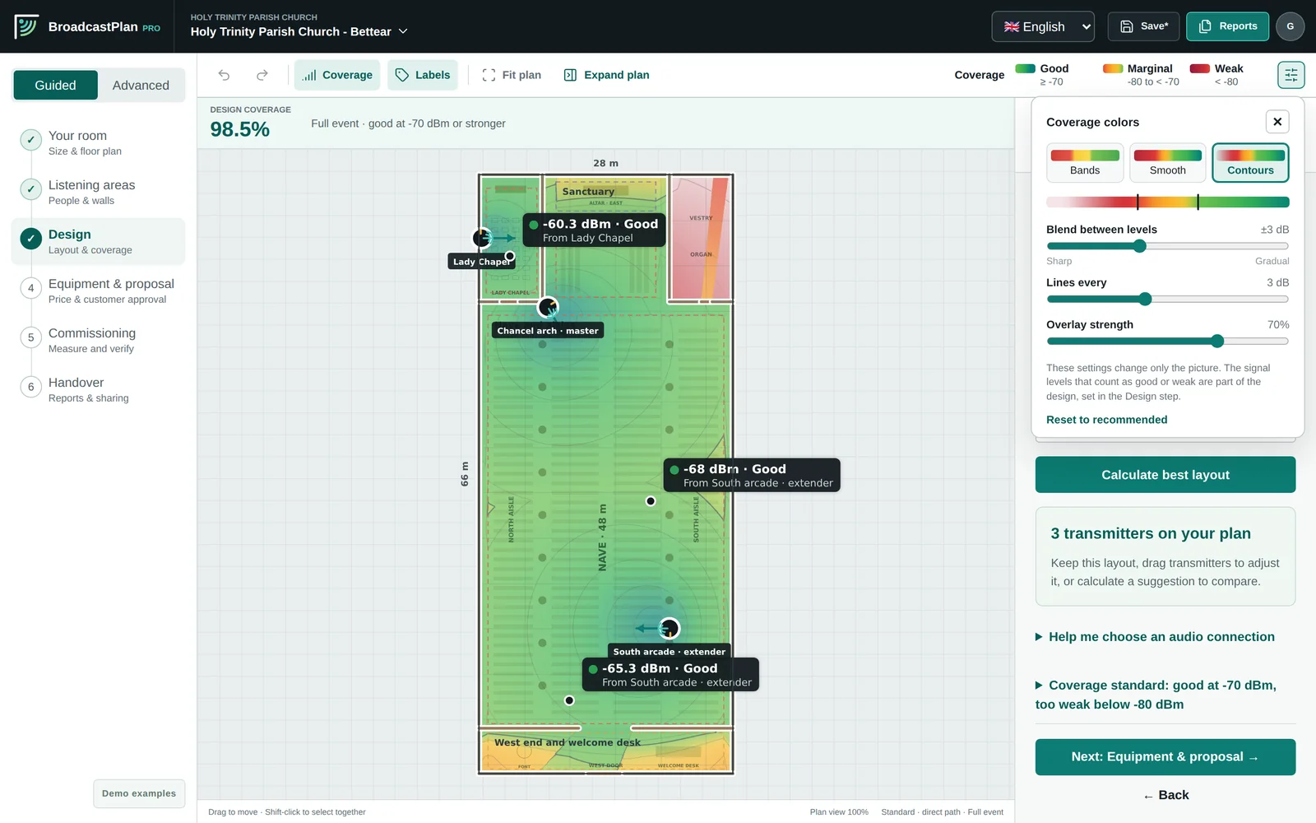Image resolution: width=1316 pixels, height=823 pixels.
Task: Open the Equipment & proposal step
Action: 98,291
